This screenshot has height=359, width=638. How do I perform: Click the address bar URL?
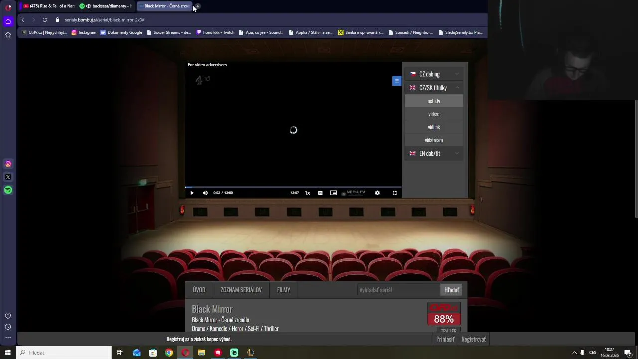pyautogui.click(x=105, y=20)
